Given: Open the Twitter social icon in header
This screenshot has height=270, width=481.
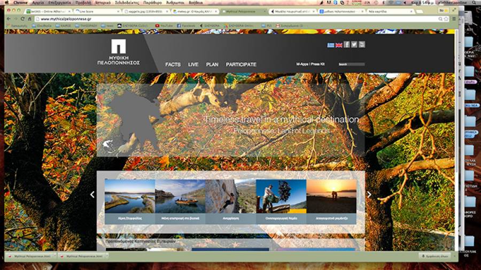Looking at the screenshot, I should pos(354,45).
